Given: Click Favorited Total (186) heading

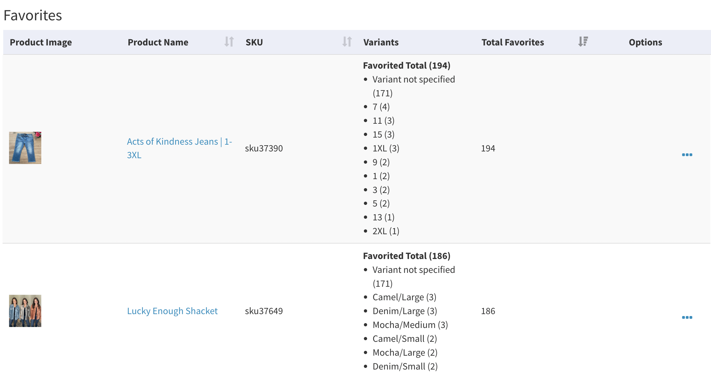Looking at the screenshot, I should pyautogui.click(x=406, y=256).
